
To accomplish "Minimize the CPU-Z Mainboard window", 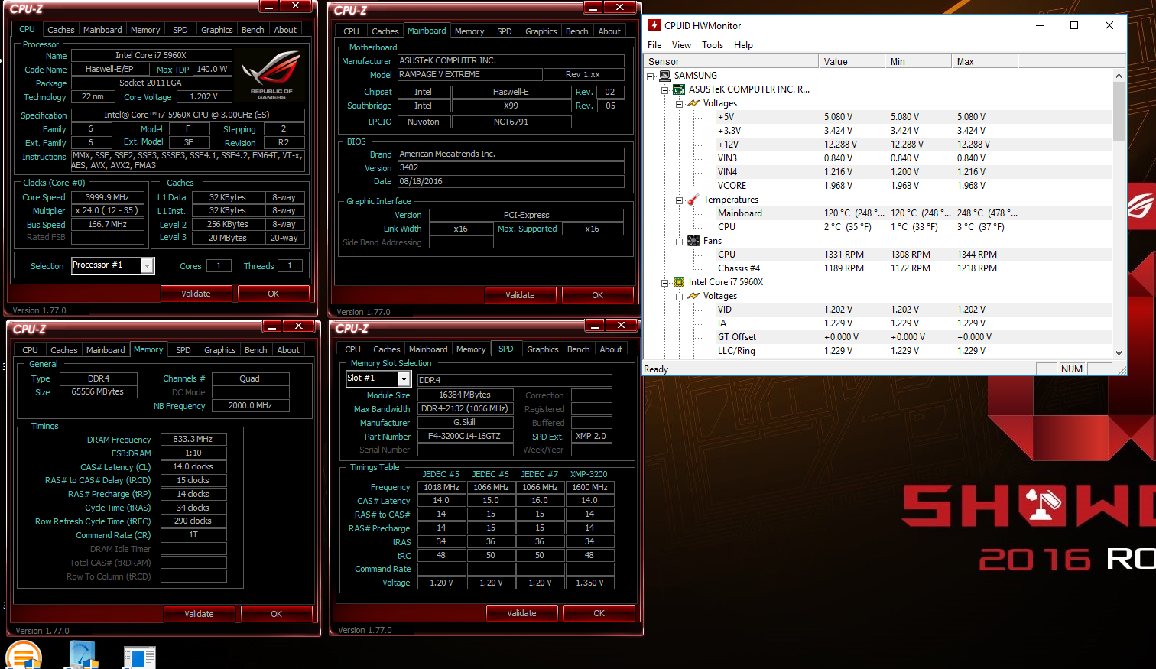I will [x=593, y=7].
